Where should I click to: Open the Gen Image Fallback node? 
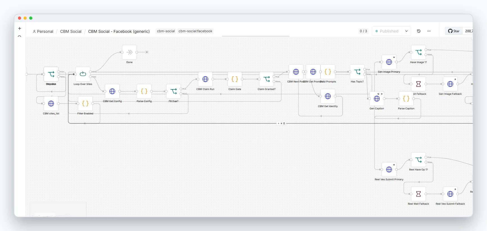pyautogui.click(x=450, y=84)
